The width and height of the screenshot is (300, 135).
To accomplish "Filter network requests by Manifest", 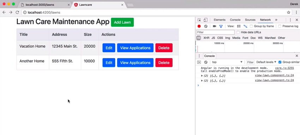I will click(x=270, y=38).
